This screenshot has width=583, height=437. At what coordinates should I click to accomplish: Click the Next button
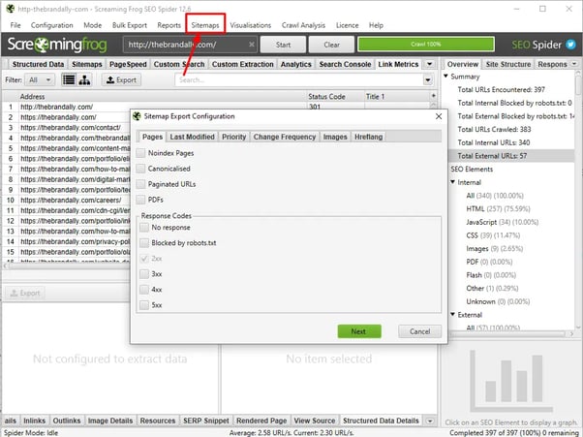point(358,330)
